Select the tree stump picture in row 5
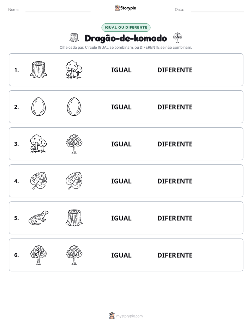Screen dimensions: 252x326 coord(74,218)
